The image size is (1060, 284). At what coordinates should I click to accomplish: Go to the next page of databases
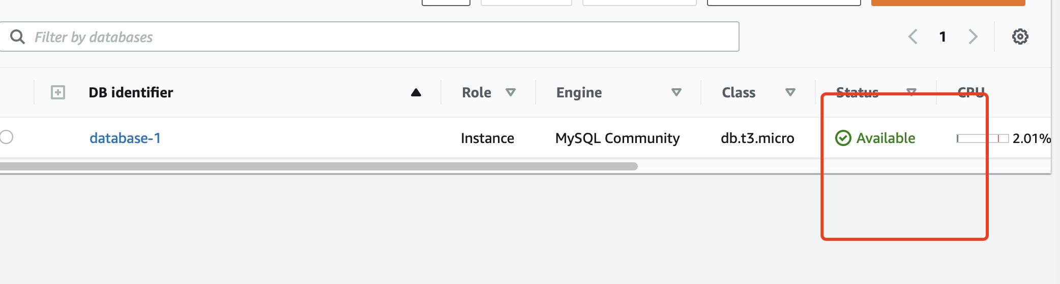pyautogui.click(x=973, y=37)
